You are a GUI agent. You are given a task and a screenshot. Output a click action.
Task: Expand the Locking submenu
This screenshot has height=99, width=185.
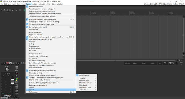(x=51, y=44)
